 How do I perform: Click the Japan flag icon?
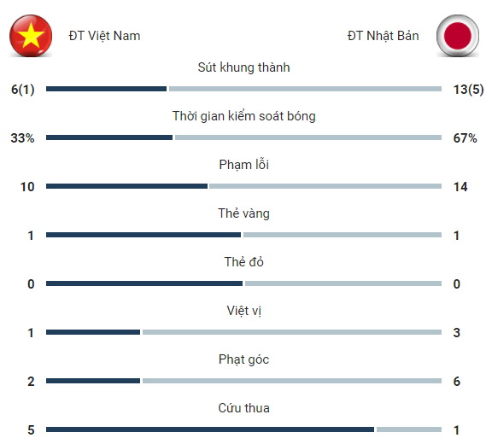pos(458,36)
